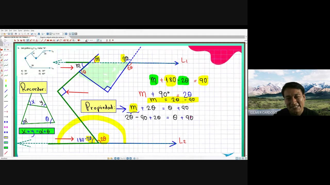Show the Marker presets sidebar tab
Image resolution: width=330 pixels, height=185 pixels.
click(2, 60)
